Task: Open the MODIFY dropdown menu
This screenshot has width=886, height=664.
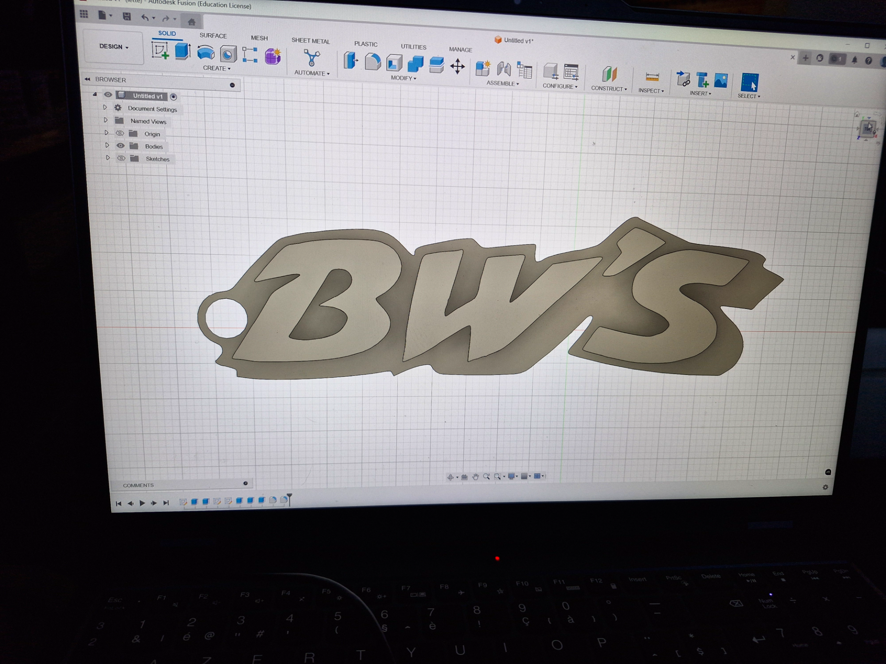Action: pyautogui.click(x=403, y=78)
